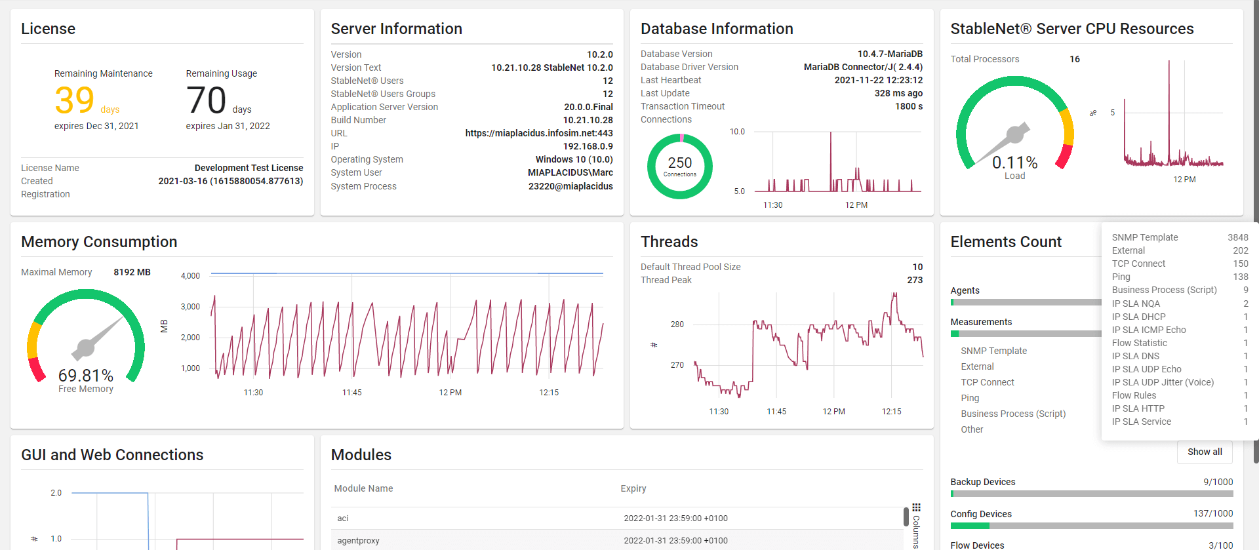The width and height of the screenshot is (1259, 550).
Task: Click the Database Information card title
Action: (x=717, y=29)
